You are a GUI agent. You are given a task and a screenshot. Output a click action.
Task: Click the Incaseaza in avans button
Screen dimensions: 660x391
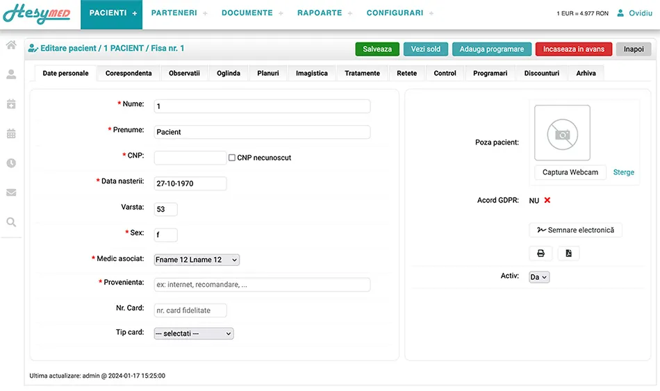(573, 49)
